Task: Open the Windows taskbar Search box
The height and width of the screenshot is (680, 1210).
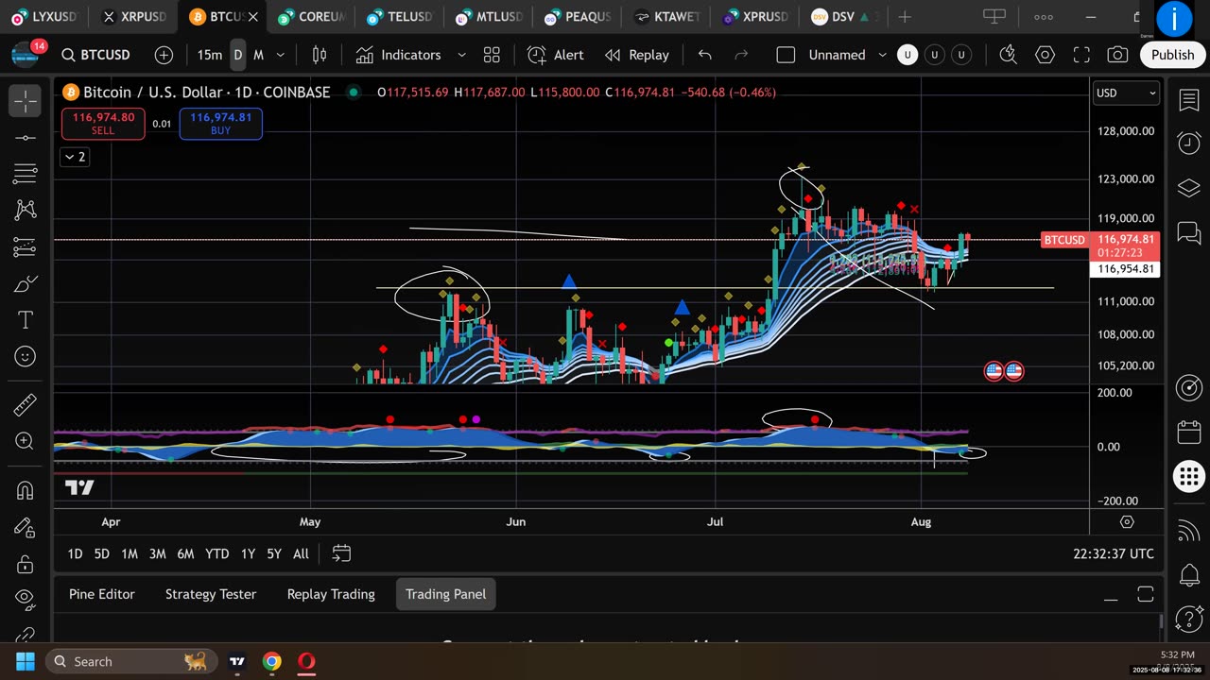Action: tap(130, 661)
